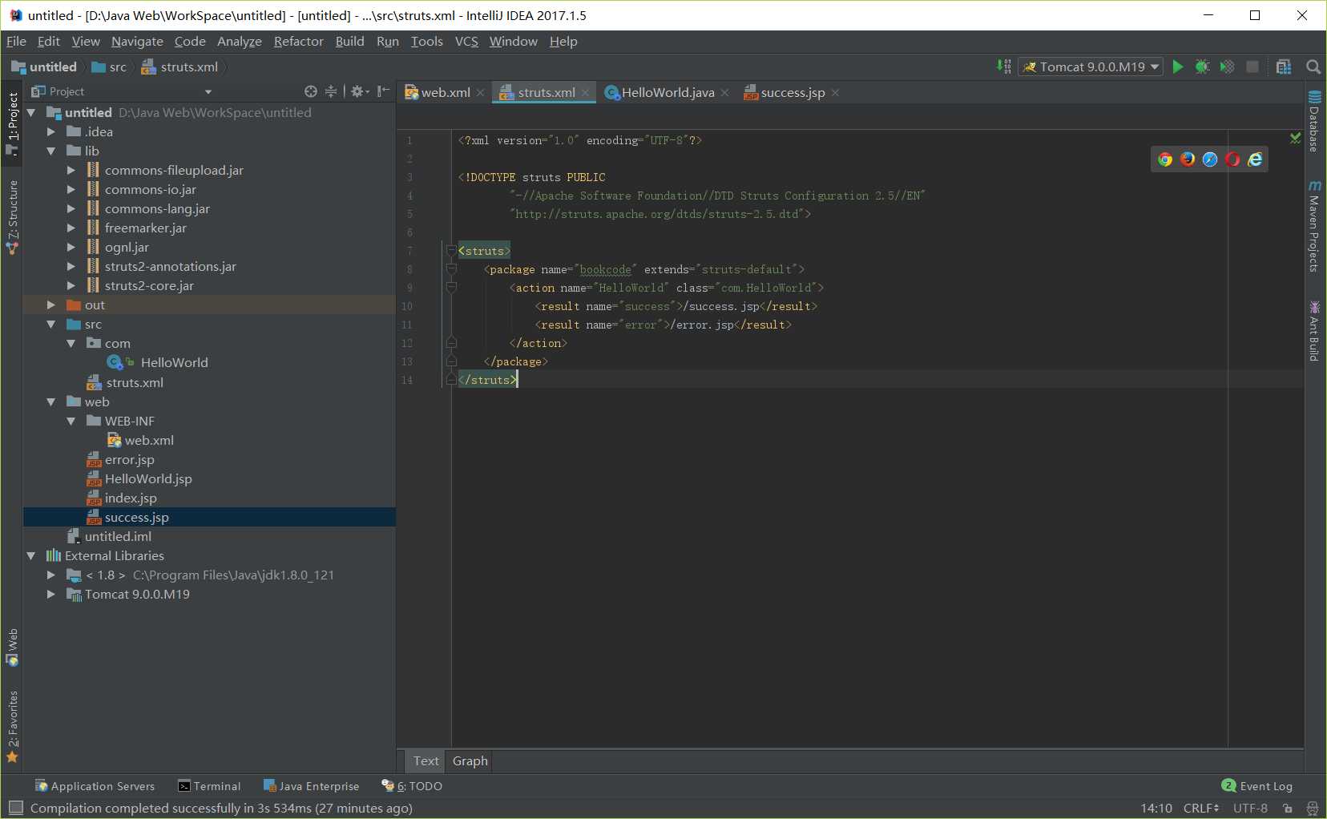1327x819 pixels.
Task: Open in Internet Explorer browser icon
Action: click(x=1255, y=159)
